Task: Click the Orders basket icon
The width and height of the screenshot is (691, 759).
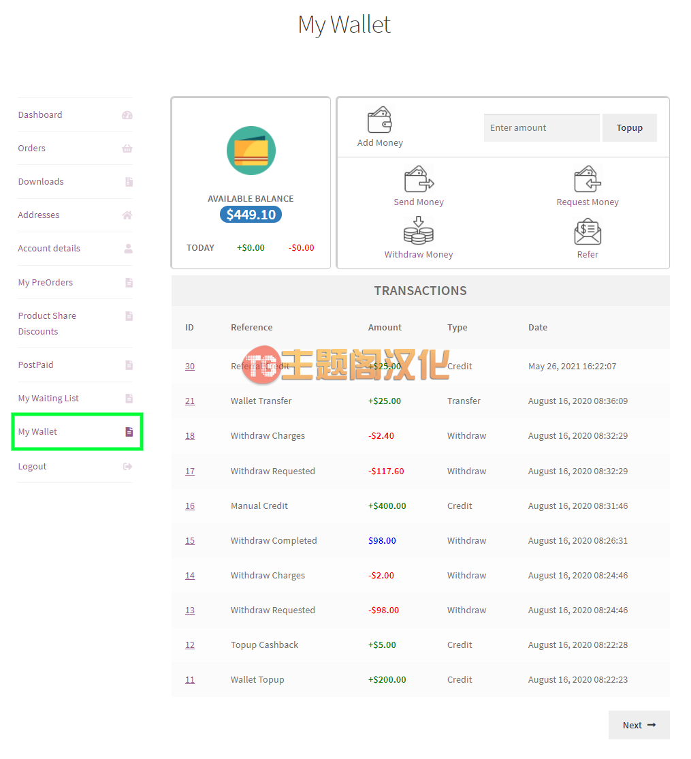Action: coord(127,149)
